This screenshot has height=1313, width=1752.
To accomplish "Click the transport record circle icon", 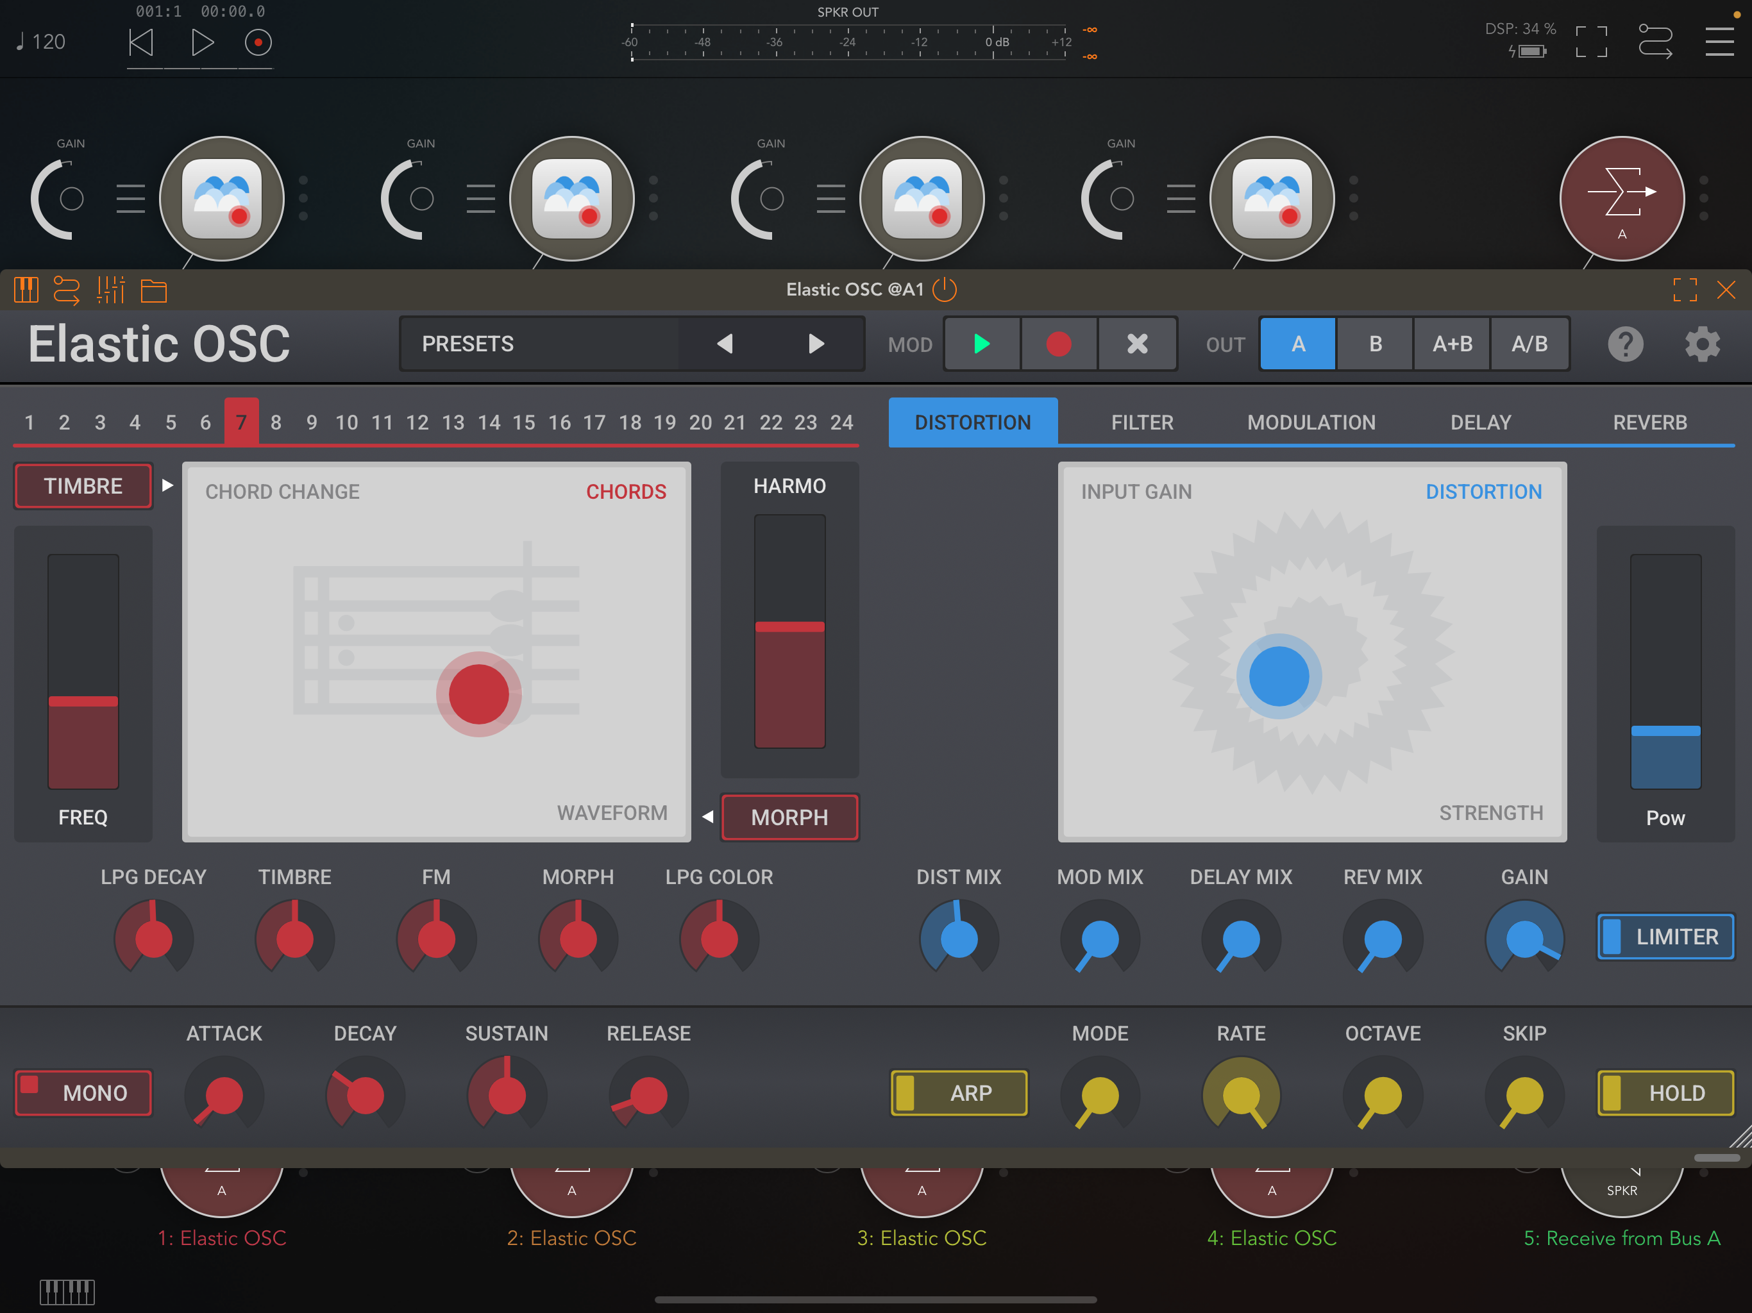I will coord(258,43).
